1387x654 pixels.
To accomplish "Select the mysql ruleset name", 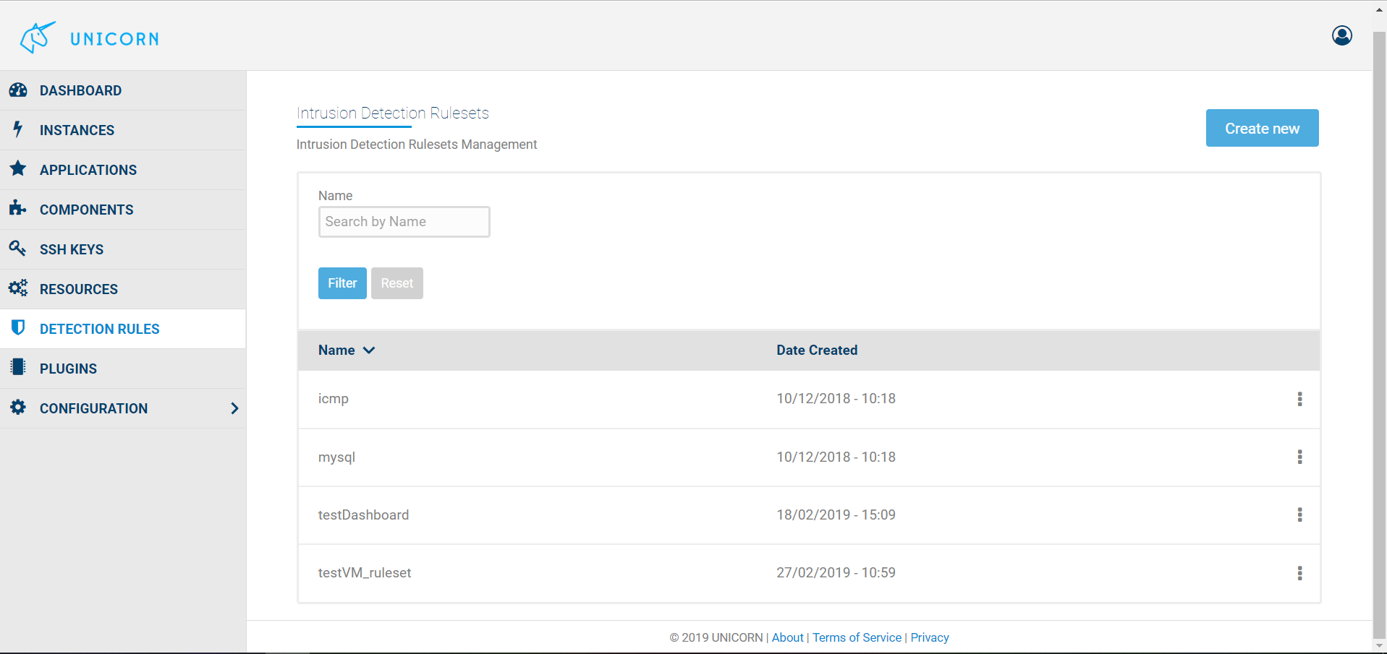I will [x=336, y=457].
